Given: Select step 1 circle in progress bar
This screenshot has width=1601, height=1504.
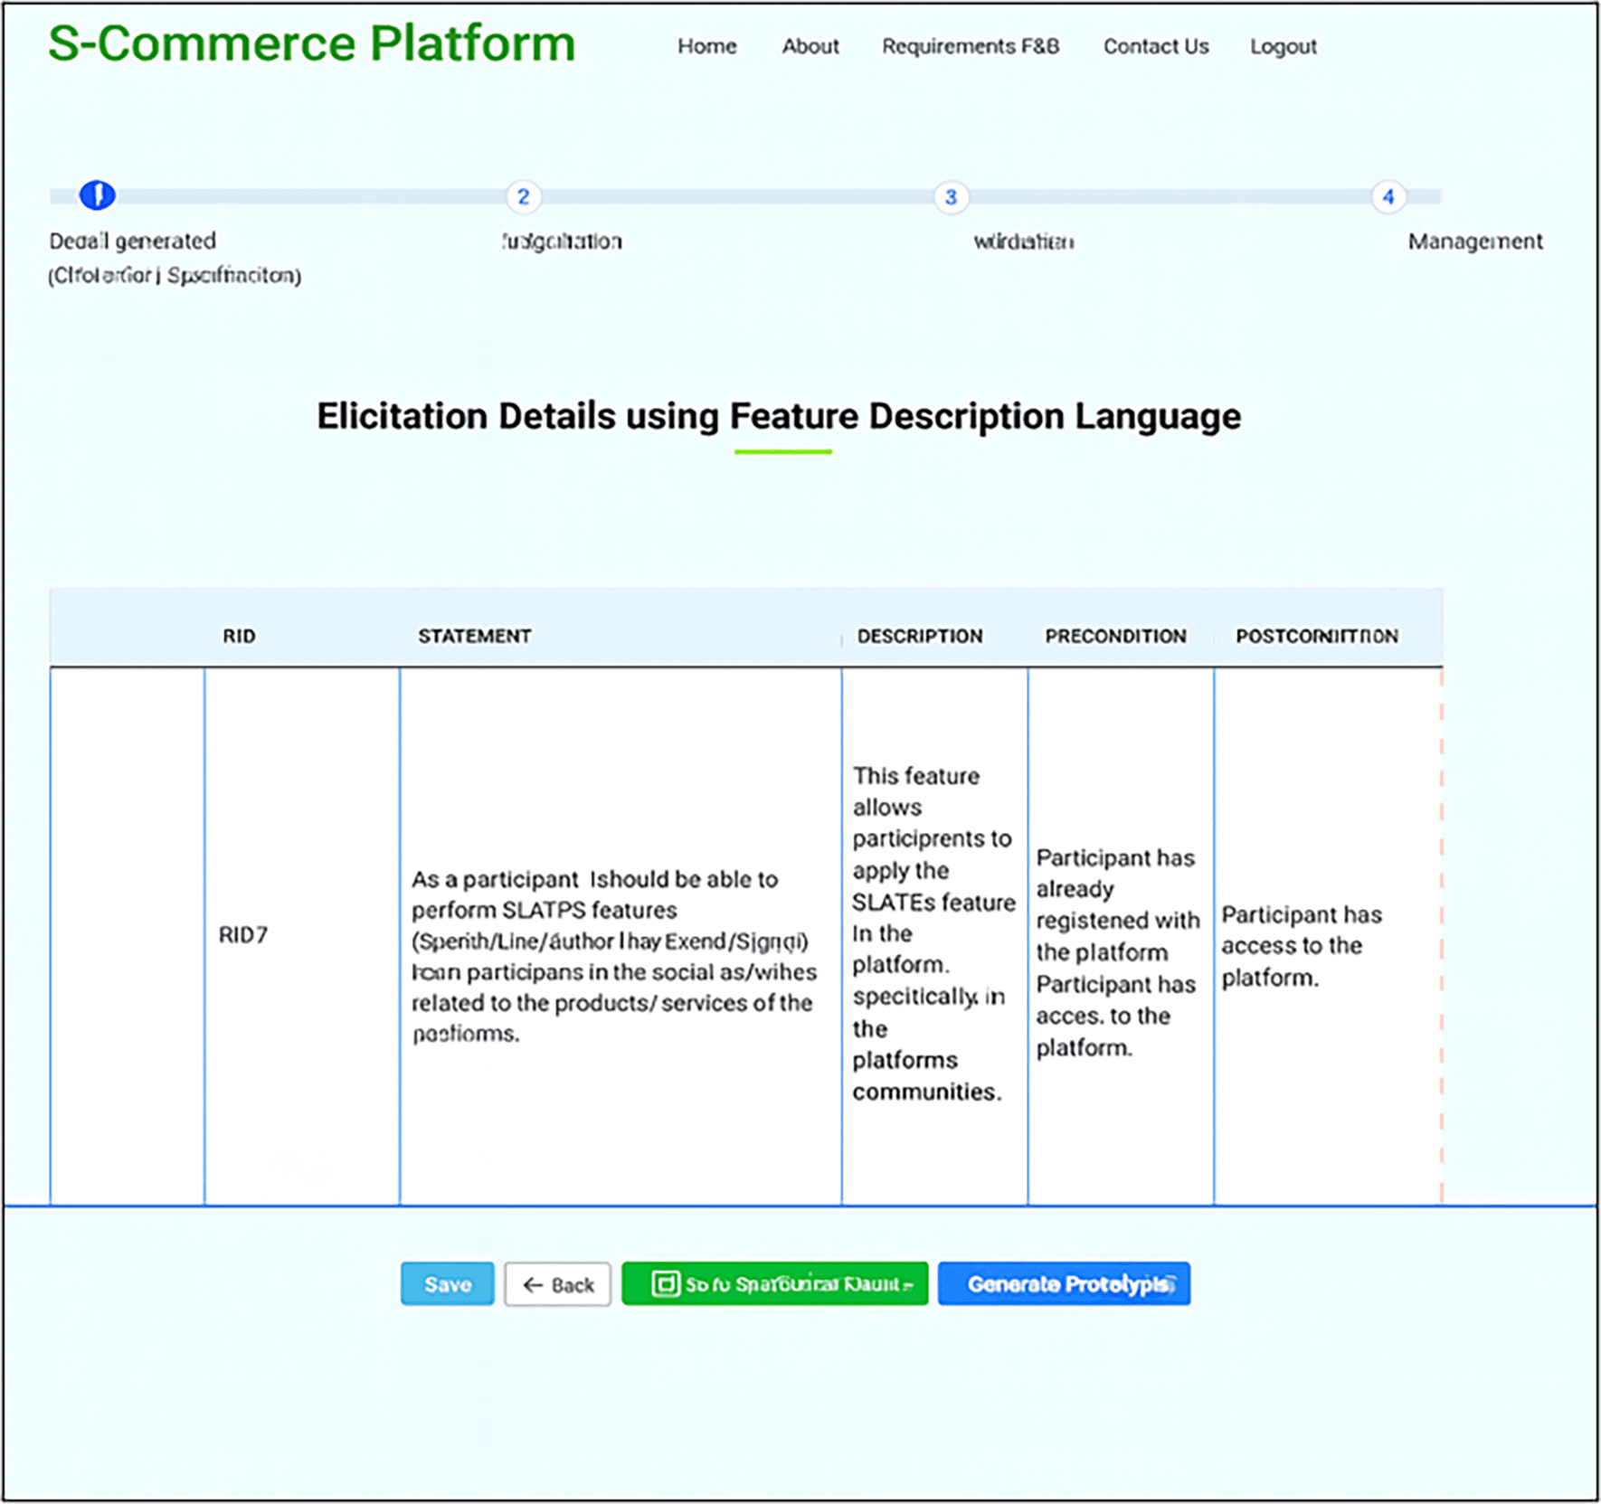Looking at the screenshot, I should (x=97, y=195).
